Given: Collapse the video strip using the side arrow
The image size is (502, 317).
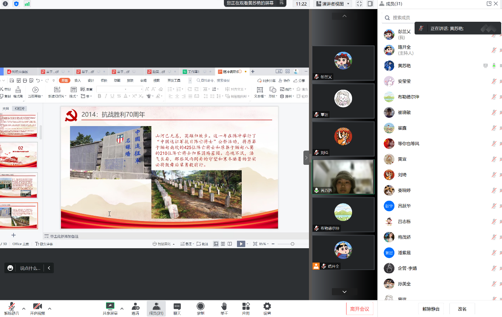Looking at the screenshot, I should coord(306,158).
